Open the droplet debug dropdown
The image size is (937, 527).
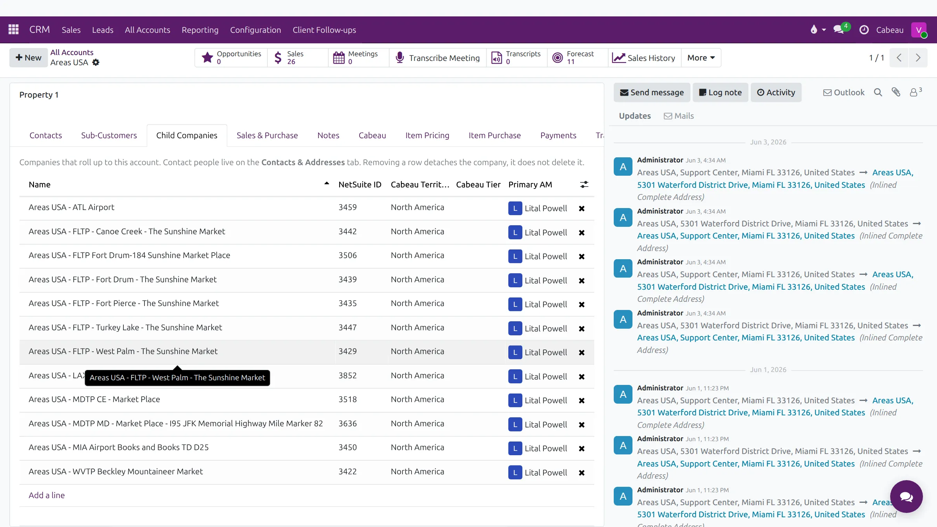point(818,30)
